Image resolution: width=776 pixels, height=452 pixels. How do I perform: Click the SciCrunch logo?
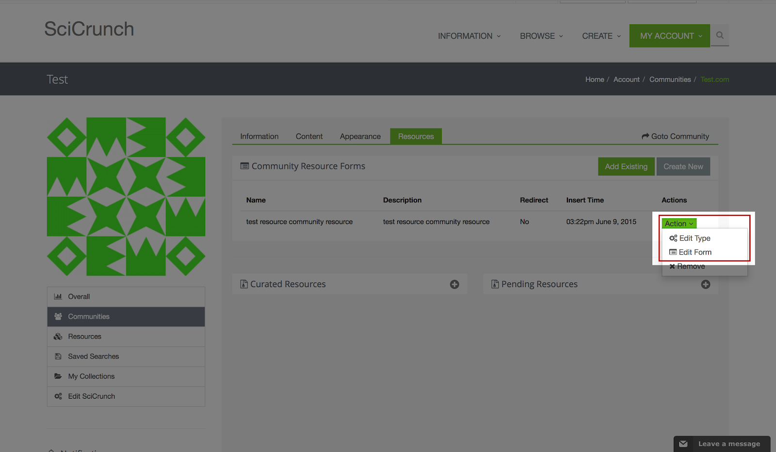click(x=89, y=29)
